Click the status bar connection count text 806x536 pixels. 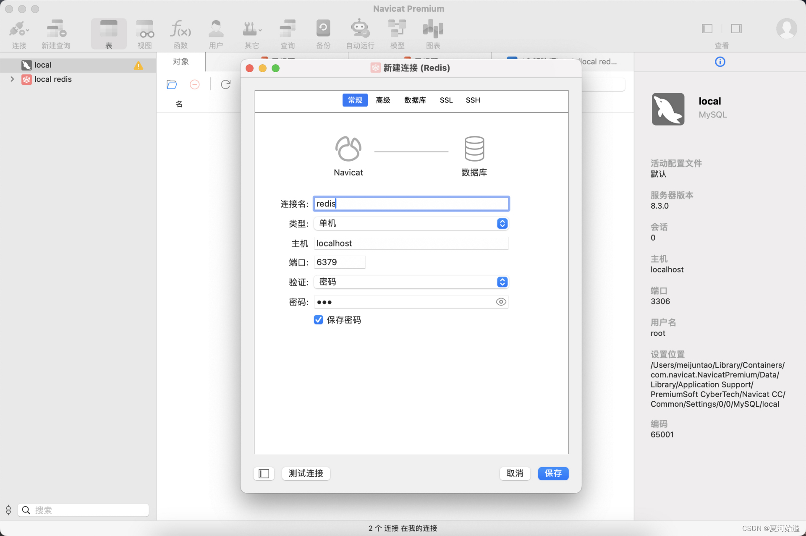[x=403, y=528]
